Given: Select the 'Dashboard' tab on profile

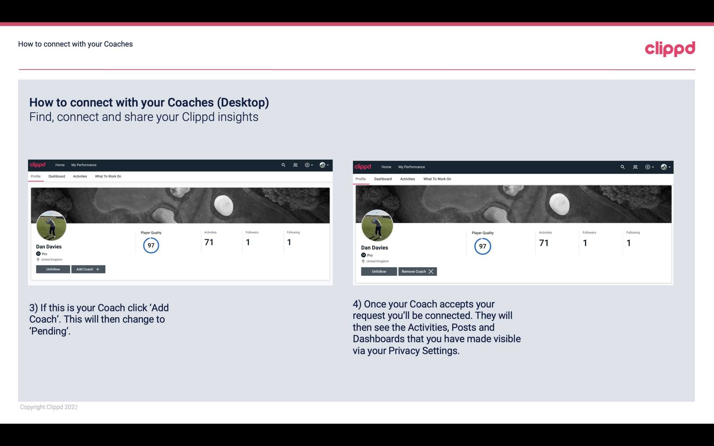Looking at the screenshot, I should pyautogui.click(x=57, y=176).
